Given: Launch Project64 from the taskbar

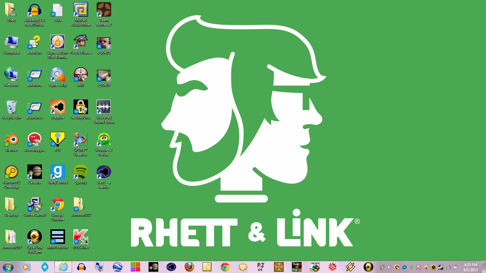Looking at the screenshot, I should [x=261, y=267].
